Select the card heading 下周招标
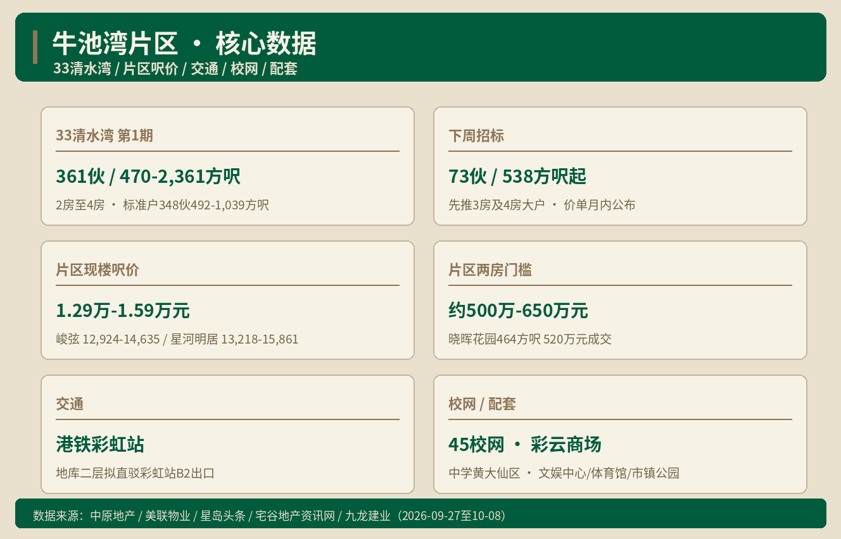The width and height of the screenshot is (841, 539). (476, 135)
